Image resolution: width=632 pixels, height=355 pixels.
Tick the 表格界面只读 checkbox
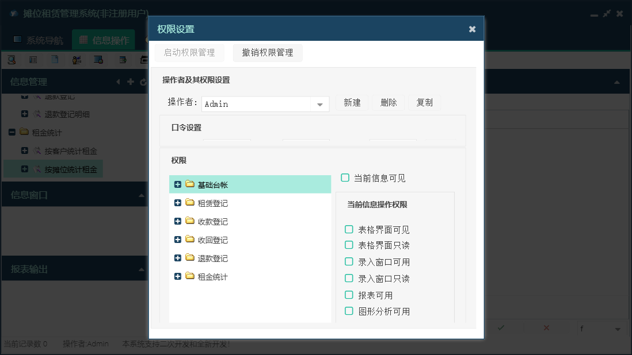[x=349, y=245]
